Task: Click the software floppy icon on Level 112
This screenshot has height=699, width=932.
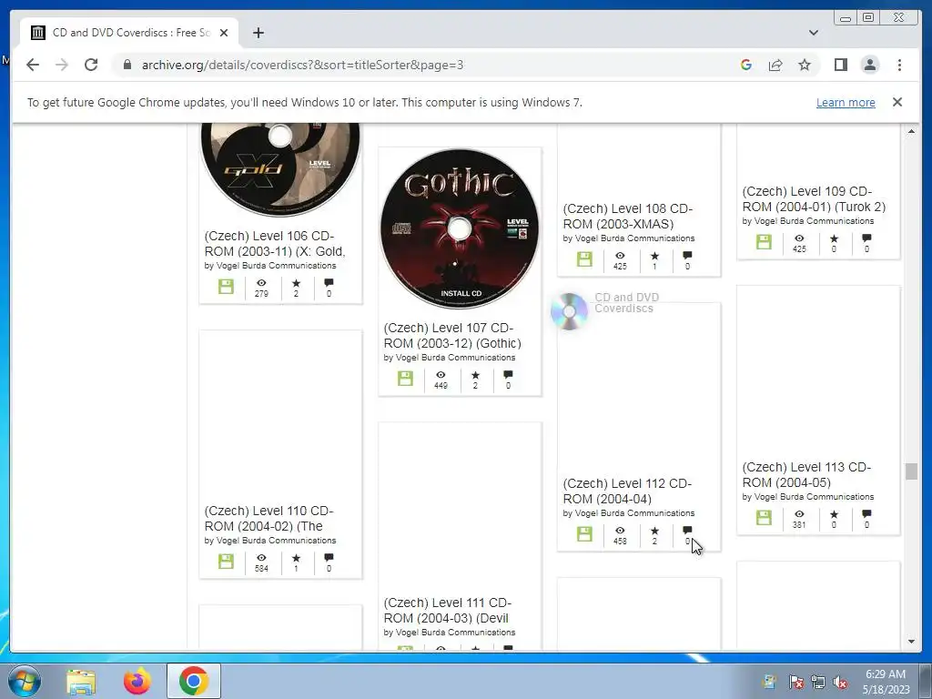Action: [x=584, y=533]
